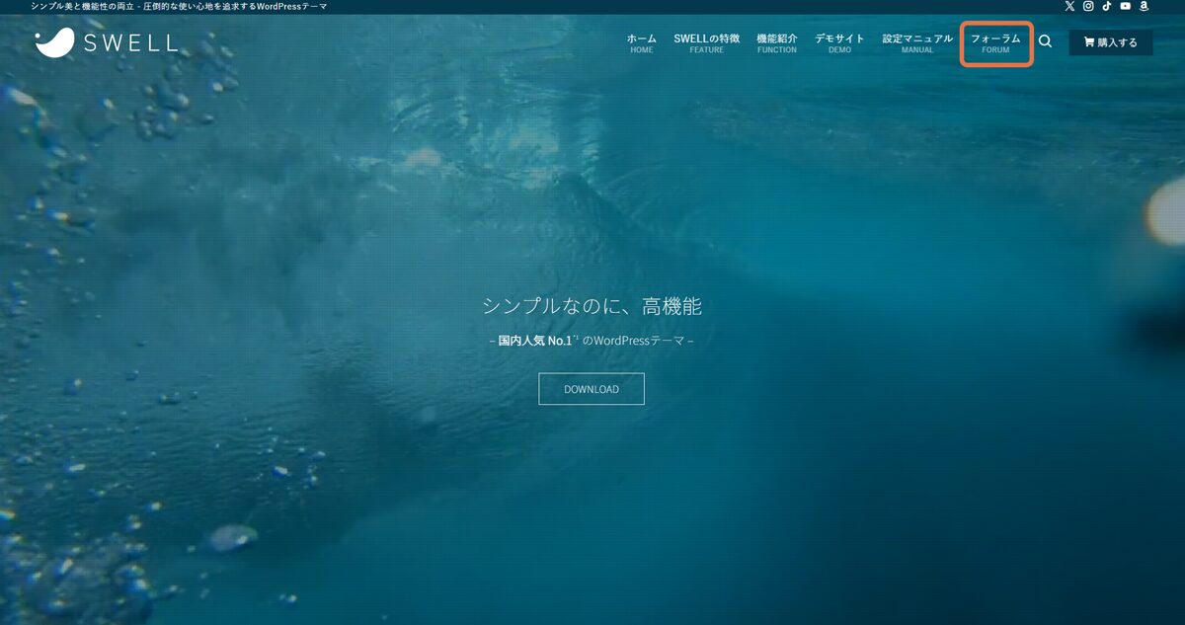Click the 購入する purchase button
This screenshot has width=1185, height=625.
(1110, 42)
